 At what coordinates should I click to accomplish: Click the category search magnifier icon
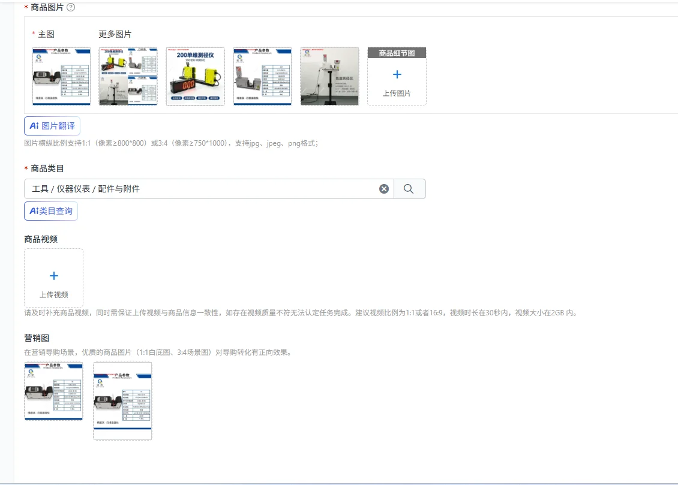(x=409, y=189)
